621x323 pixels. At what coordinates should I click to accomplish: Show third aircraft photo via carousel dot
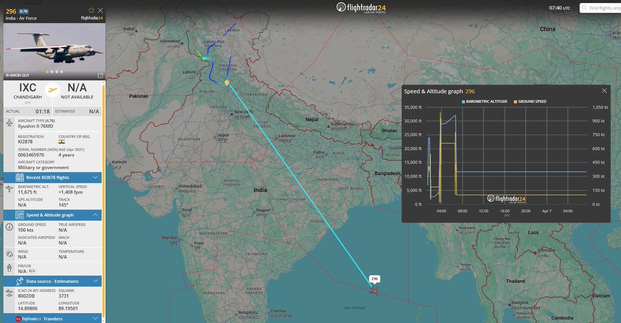[x=56, y=72]
